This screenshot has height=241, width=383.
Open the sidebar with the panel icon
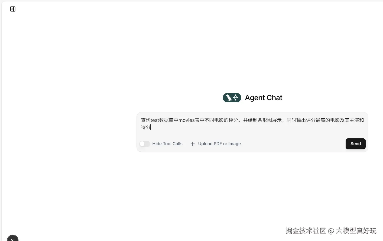coord(13,9)
